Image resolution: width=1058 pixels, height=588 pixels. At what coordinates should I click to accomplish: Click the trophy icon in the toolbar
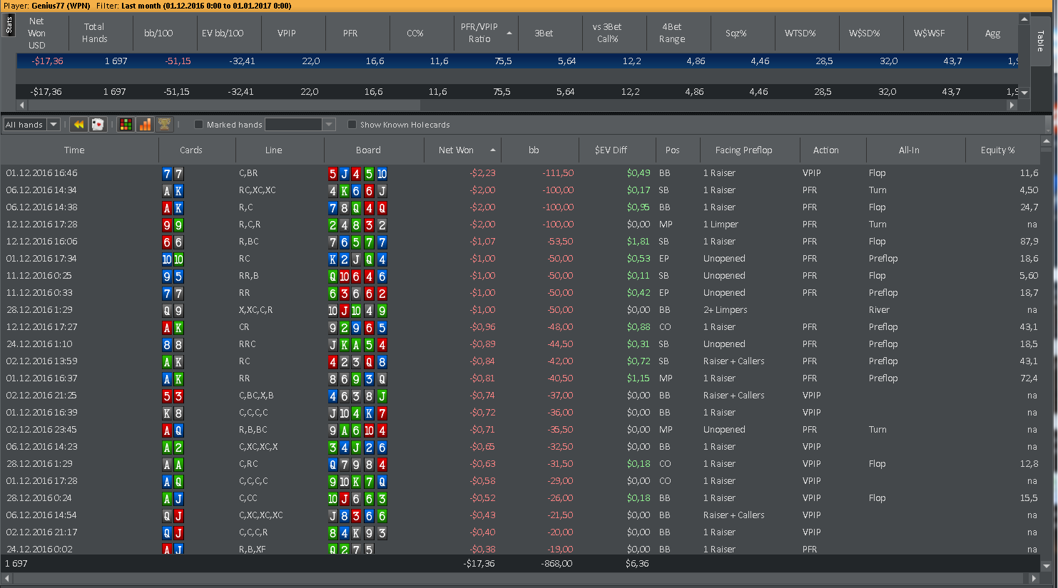164,125
